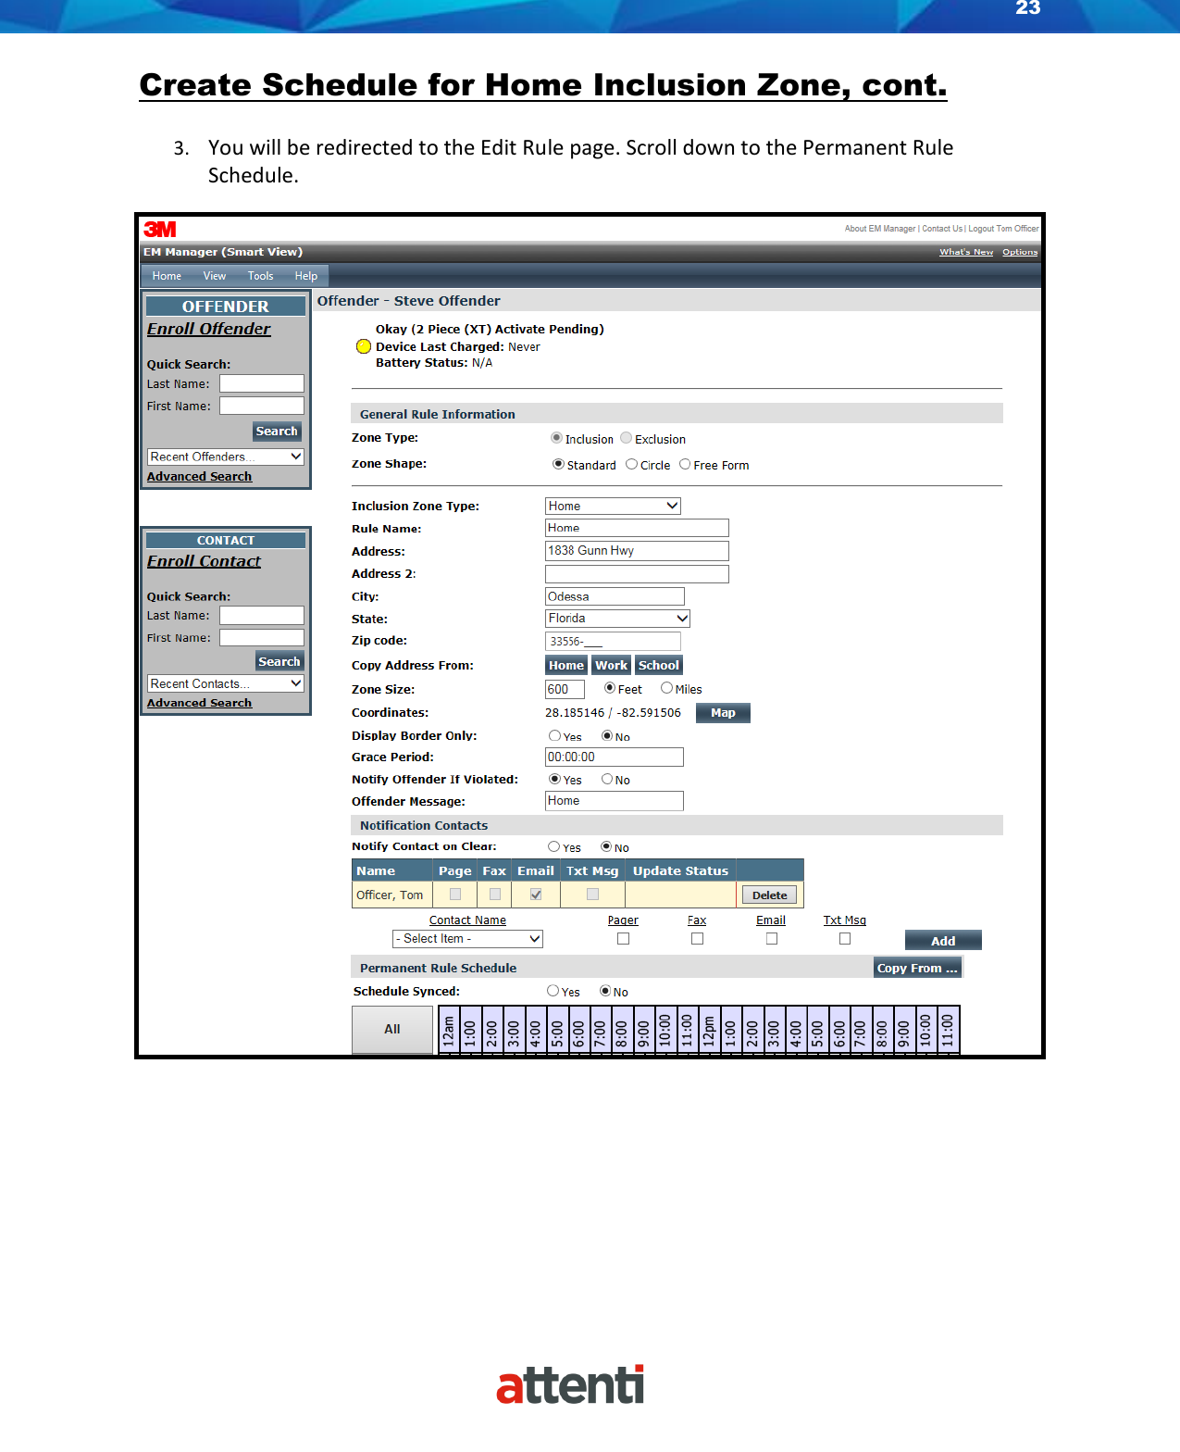Image resolution: width=1180 pixels, height=1452 pixels.
Task: Click the Grace Period field
Action: 615,757
